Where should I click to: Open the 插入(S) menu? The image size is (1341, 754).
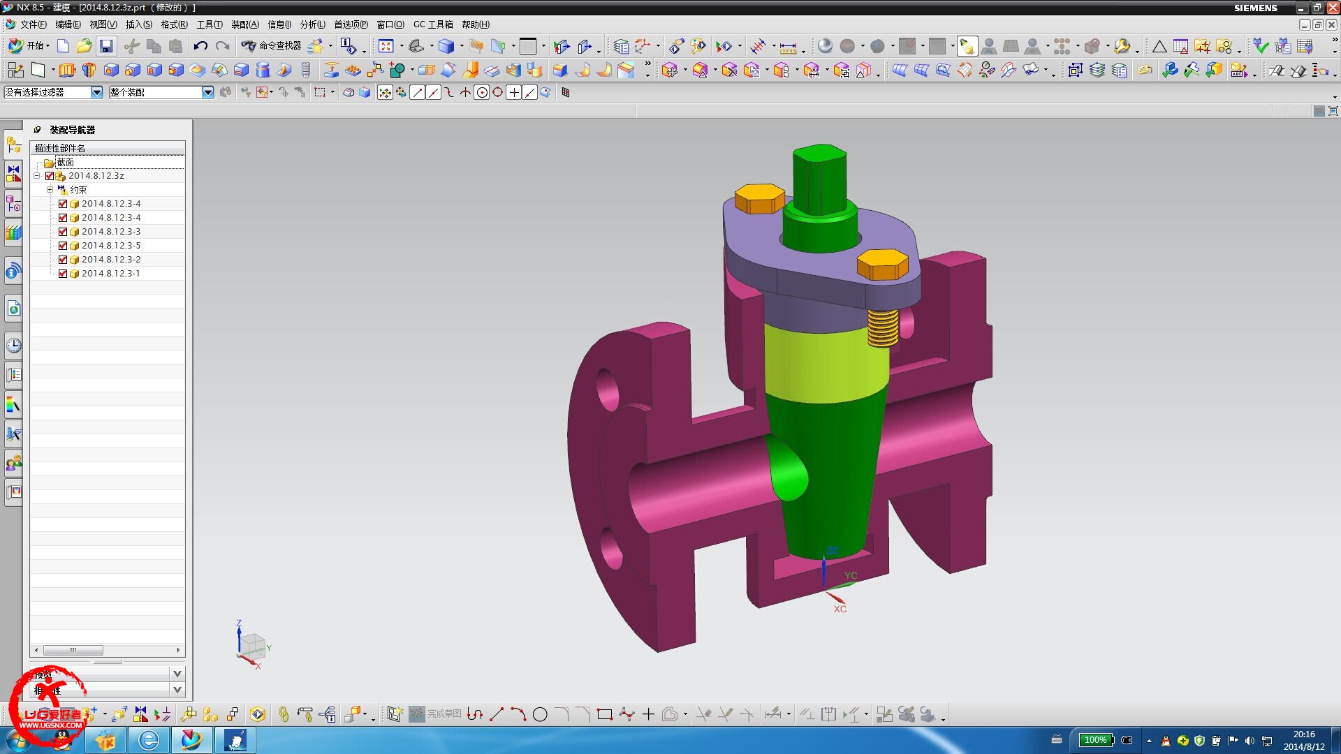[139, 24]
